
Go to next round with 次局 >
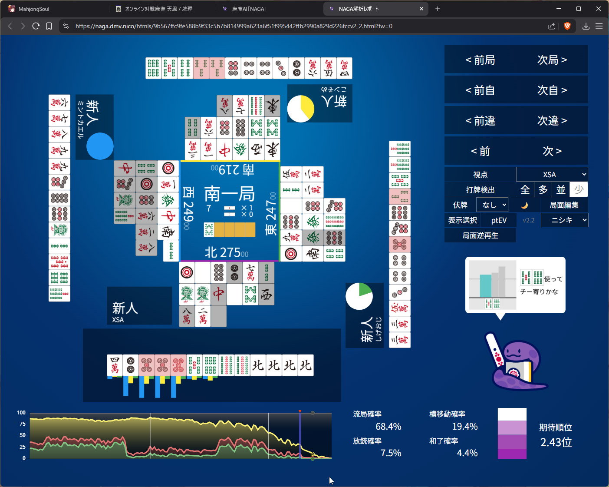click(x=552, y=60)
